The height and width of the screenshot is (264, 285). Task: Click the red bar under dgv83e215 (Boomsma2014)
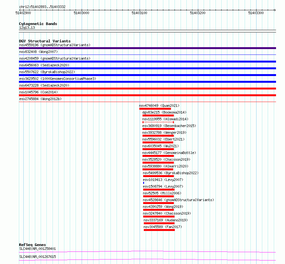158,115
